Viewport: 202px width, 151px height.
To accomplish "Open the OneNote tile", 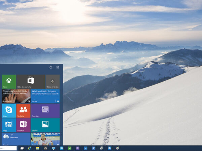I will 23,125.
